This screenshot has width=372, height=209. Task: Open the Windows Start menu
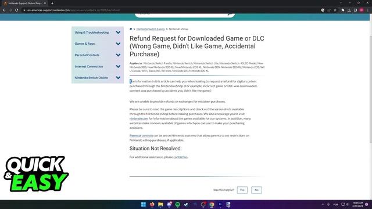coord(144,204)
